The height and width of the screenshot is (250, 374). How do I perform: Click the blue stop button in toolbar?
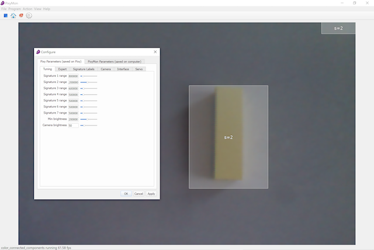[x=6, y=16]
